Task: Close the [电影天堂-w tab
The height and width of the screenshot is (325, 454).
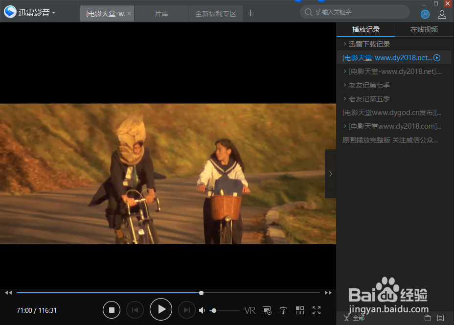Action: click(129, 13)
